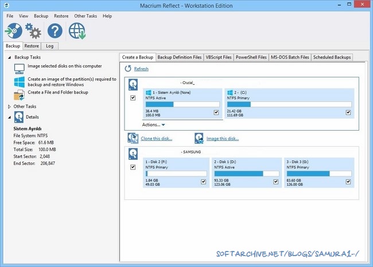
Task: Click the Windows partitions image task icon
Action: (x=19, y=81)
